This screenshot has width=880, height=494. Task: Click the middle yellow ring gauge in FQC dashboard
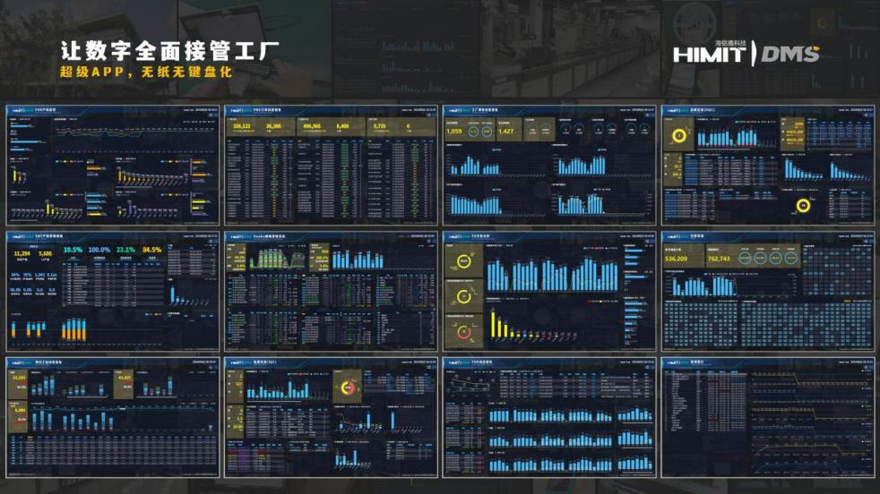pyautogui.click(x=464, y=297)
